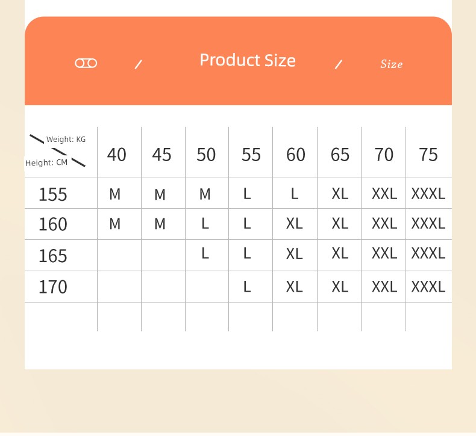Viewport: 476px width, 436px height.
Task: Click the italic Size label
Action: 391,64
